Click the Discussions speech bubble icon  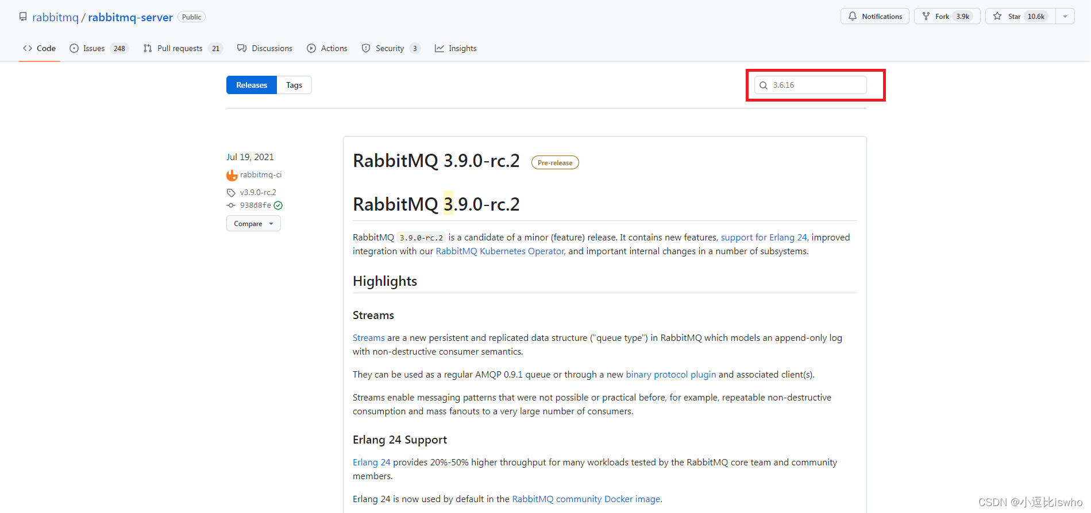pyautogui.click(x=242, y=48)
